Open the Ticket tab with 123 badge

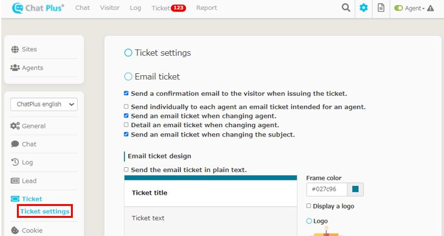168,8
